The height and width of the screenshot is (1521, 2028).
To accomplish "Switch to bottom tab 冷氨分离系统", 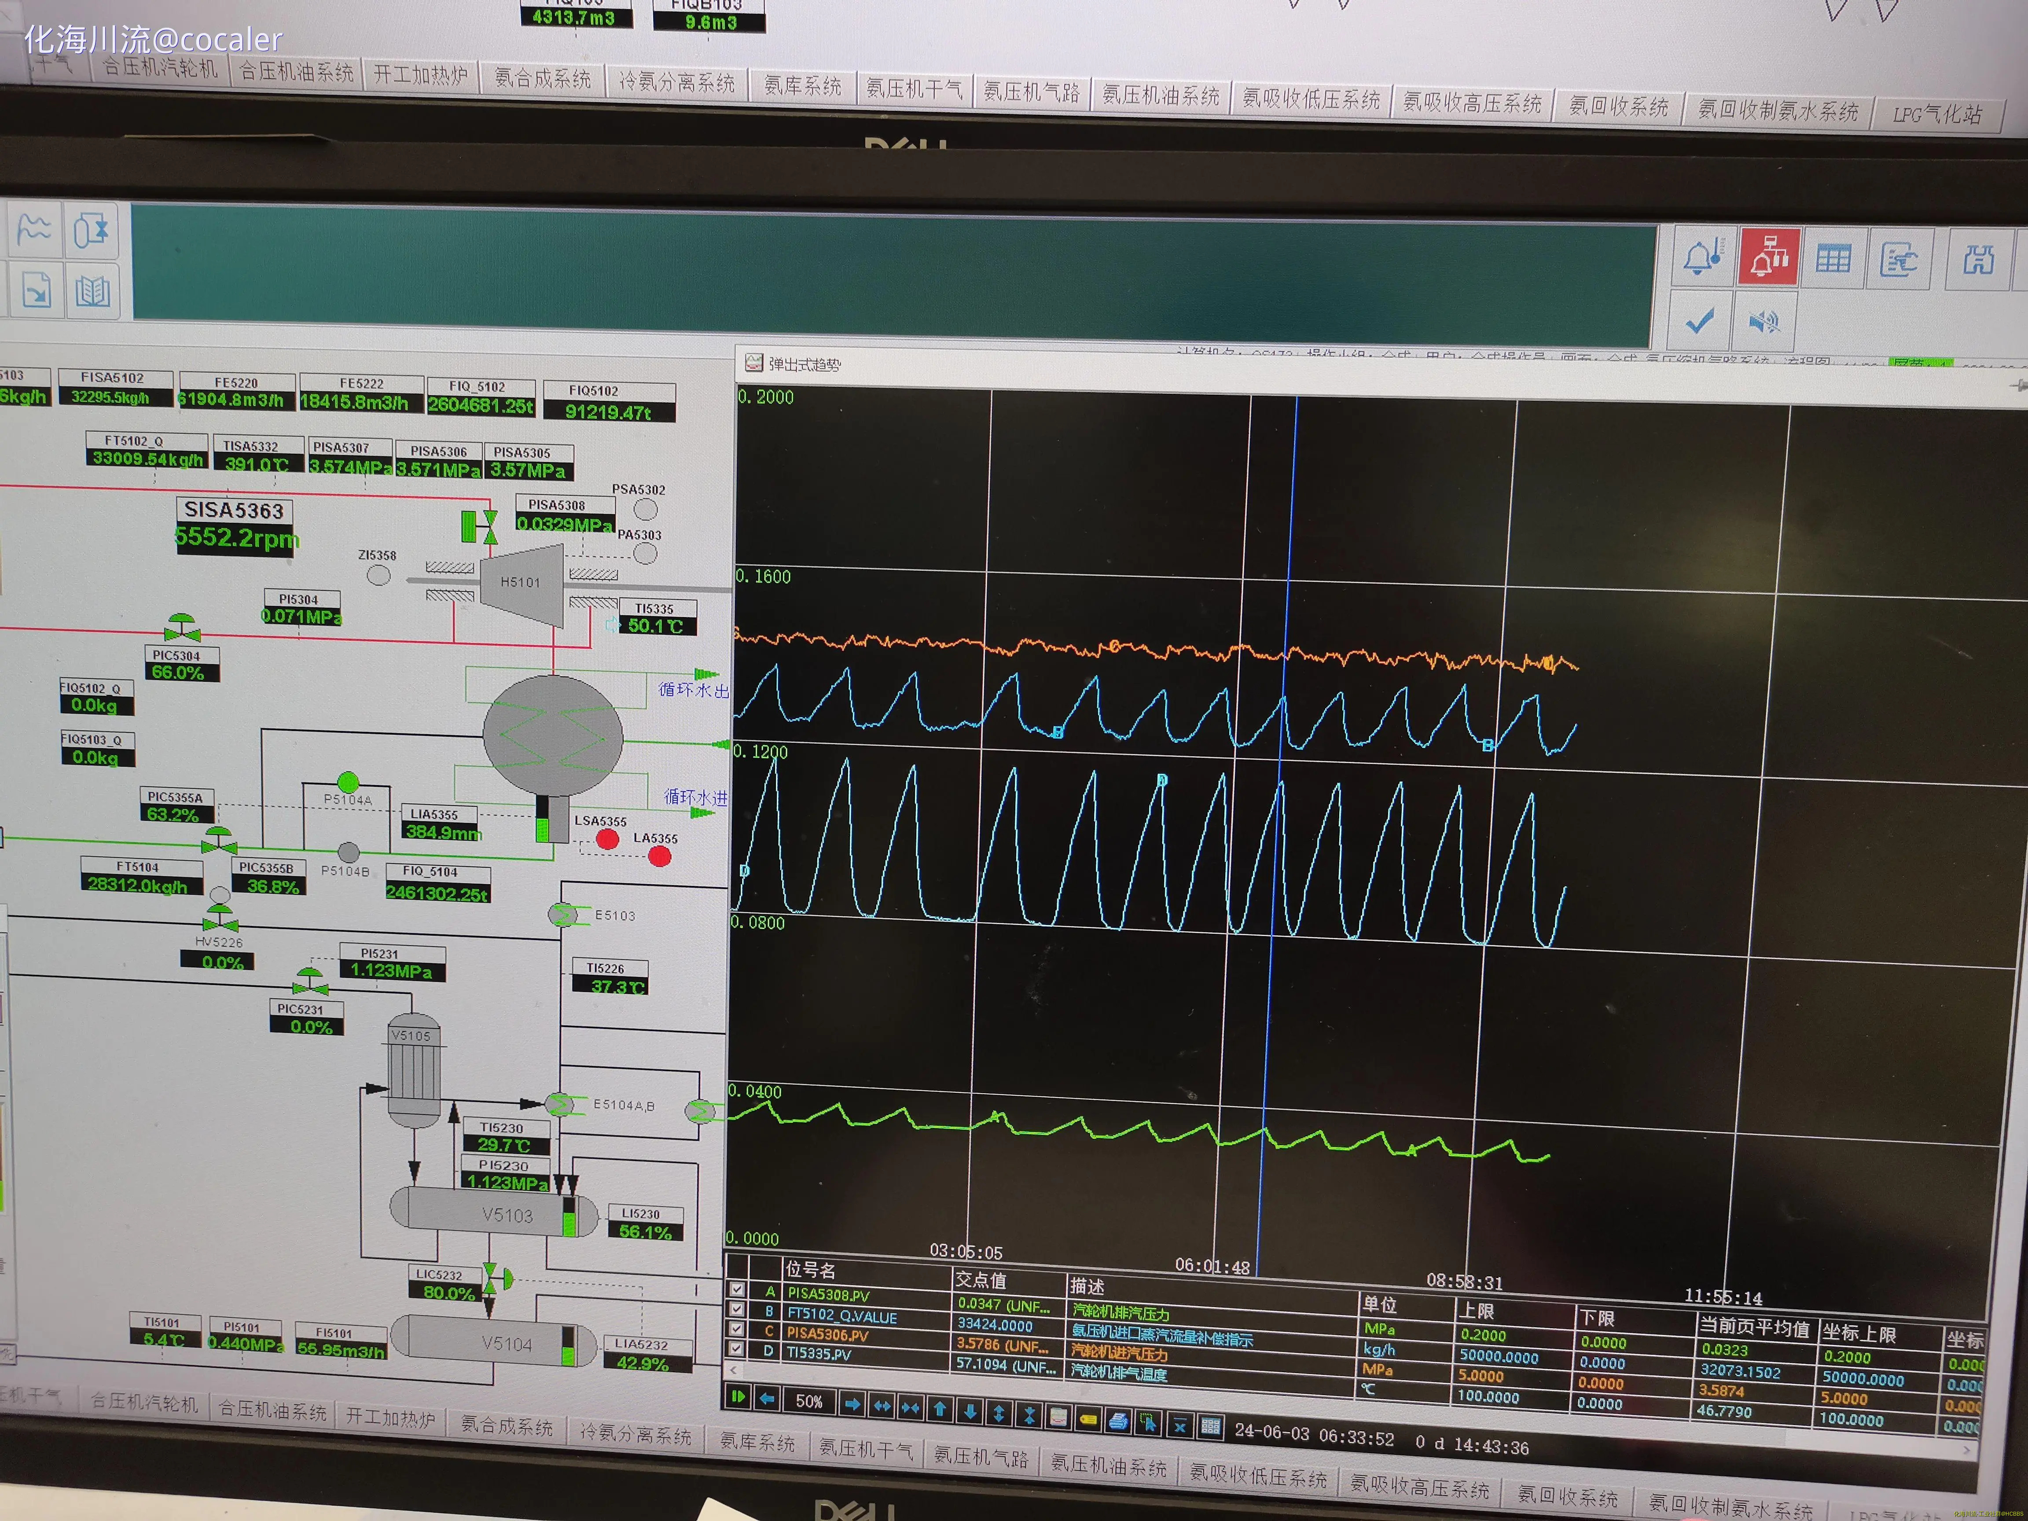I will pyautogui.click(x=636, y=1434).
